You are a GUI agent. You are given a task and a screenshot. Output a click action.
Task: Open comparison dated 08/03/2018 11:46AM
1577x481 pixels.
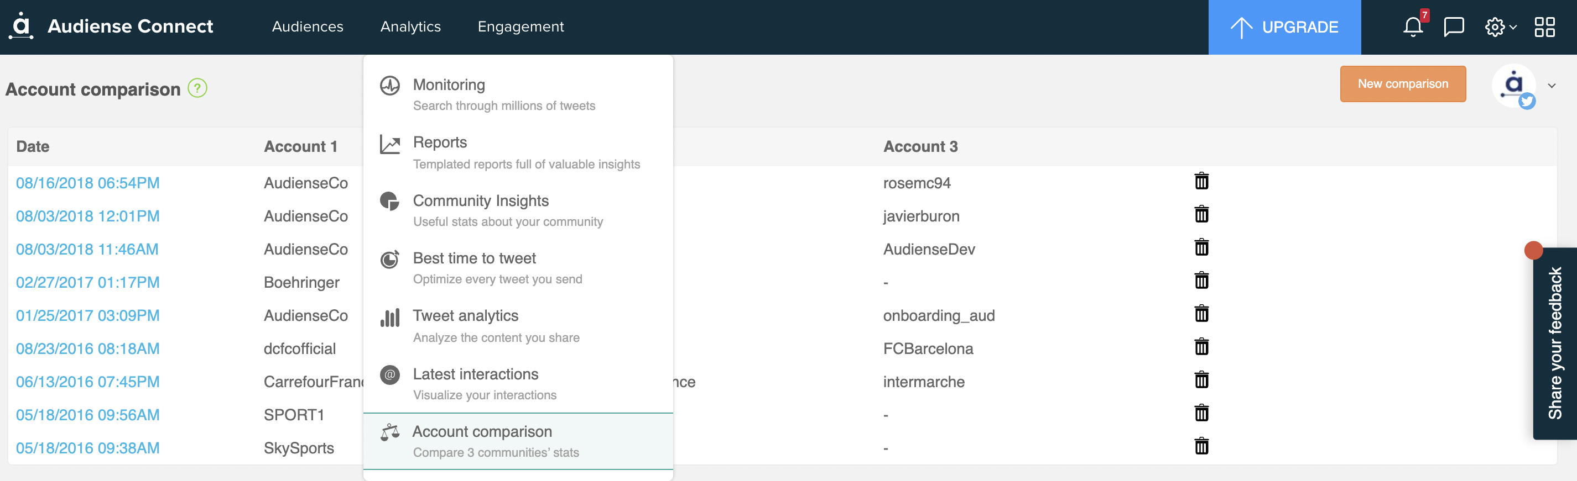point(87,249)
